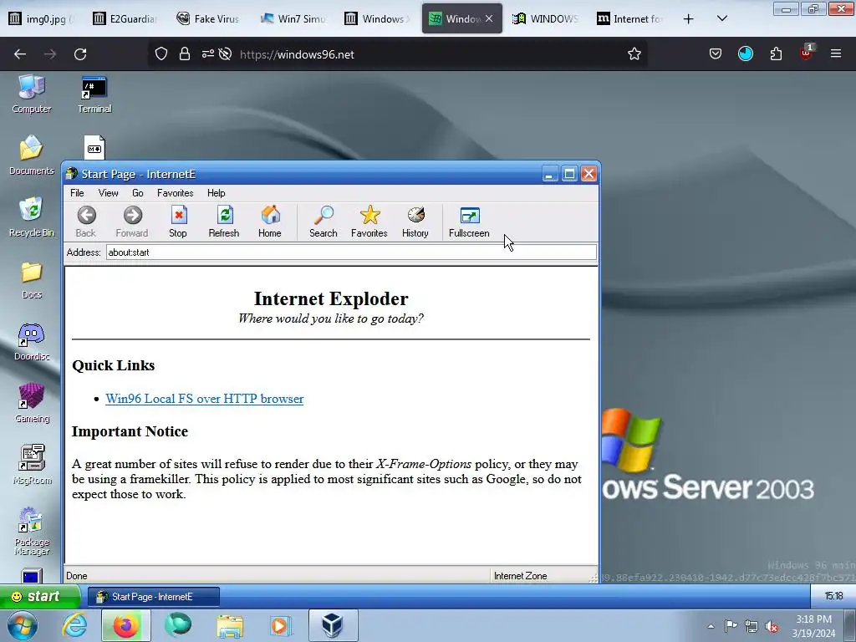The height and width of the screenshot is (642, 856).
Task: Open the Recycle Bin icon
Action: coord(32,217)
